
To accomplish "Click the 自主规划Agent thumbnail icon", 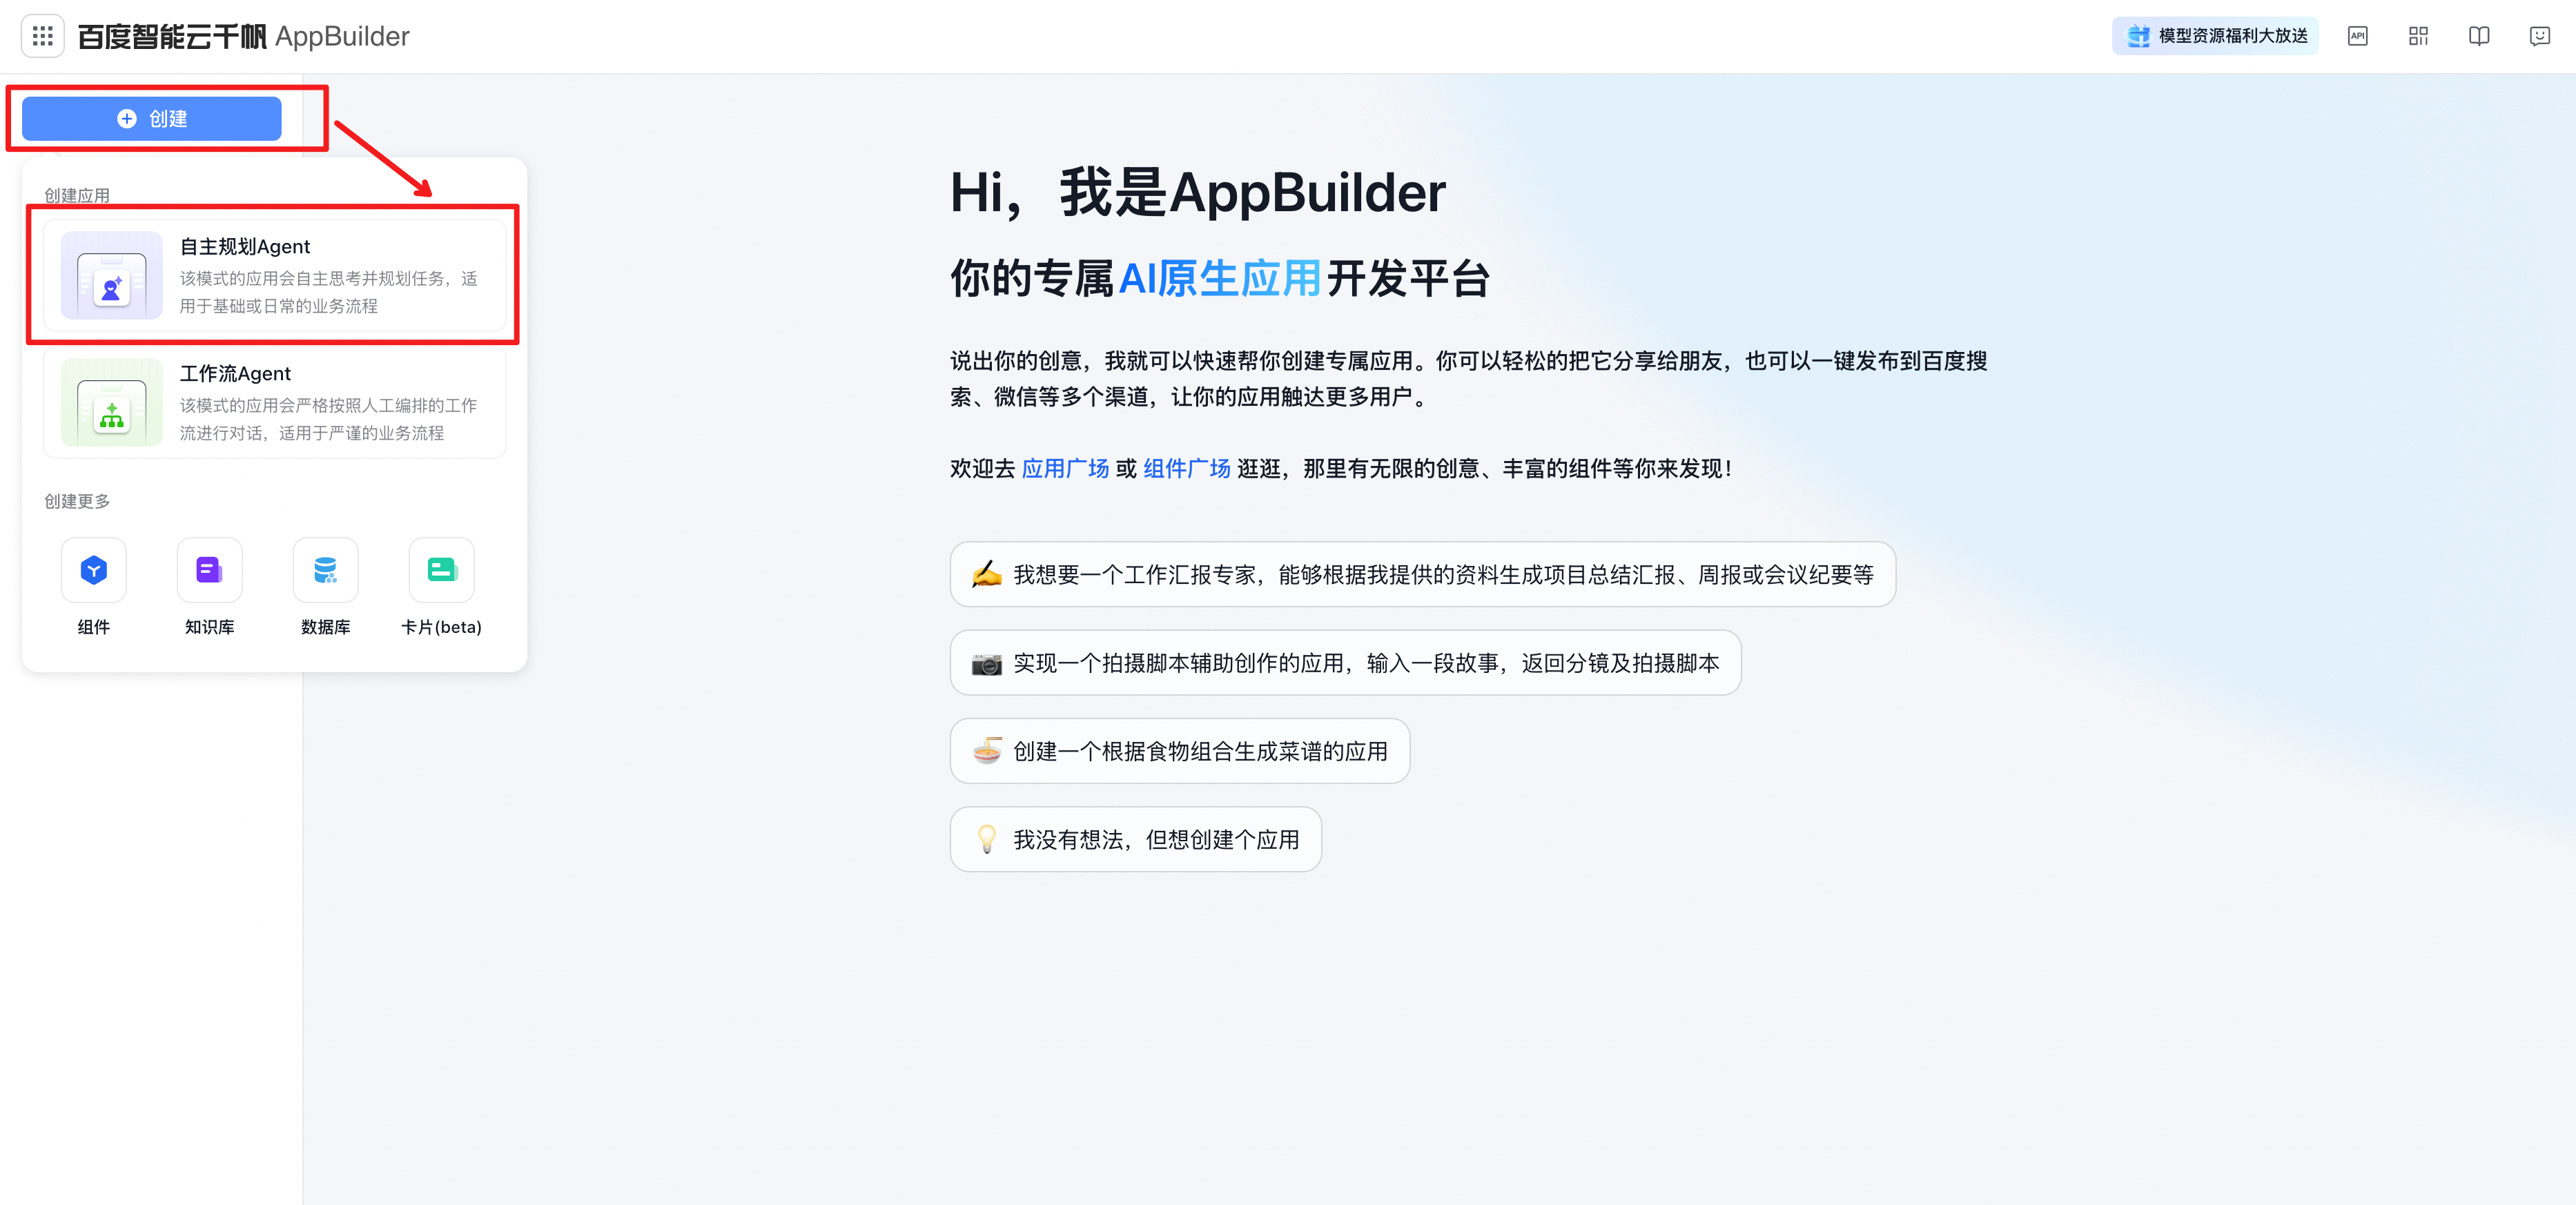I will point(112,276).
